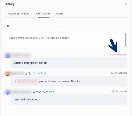
Task: Grab the comment box scrollbar
Action: [126, 40]
